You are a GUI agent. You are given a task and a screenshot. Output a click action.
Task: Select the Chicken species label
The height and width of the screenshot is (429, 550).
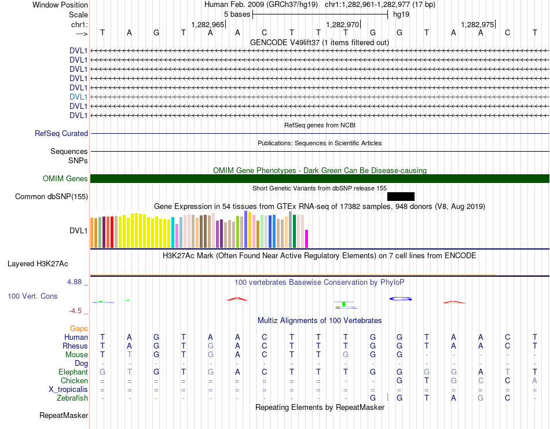pyautogui.click(x=74, y=381)
